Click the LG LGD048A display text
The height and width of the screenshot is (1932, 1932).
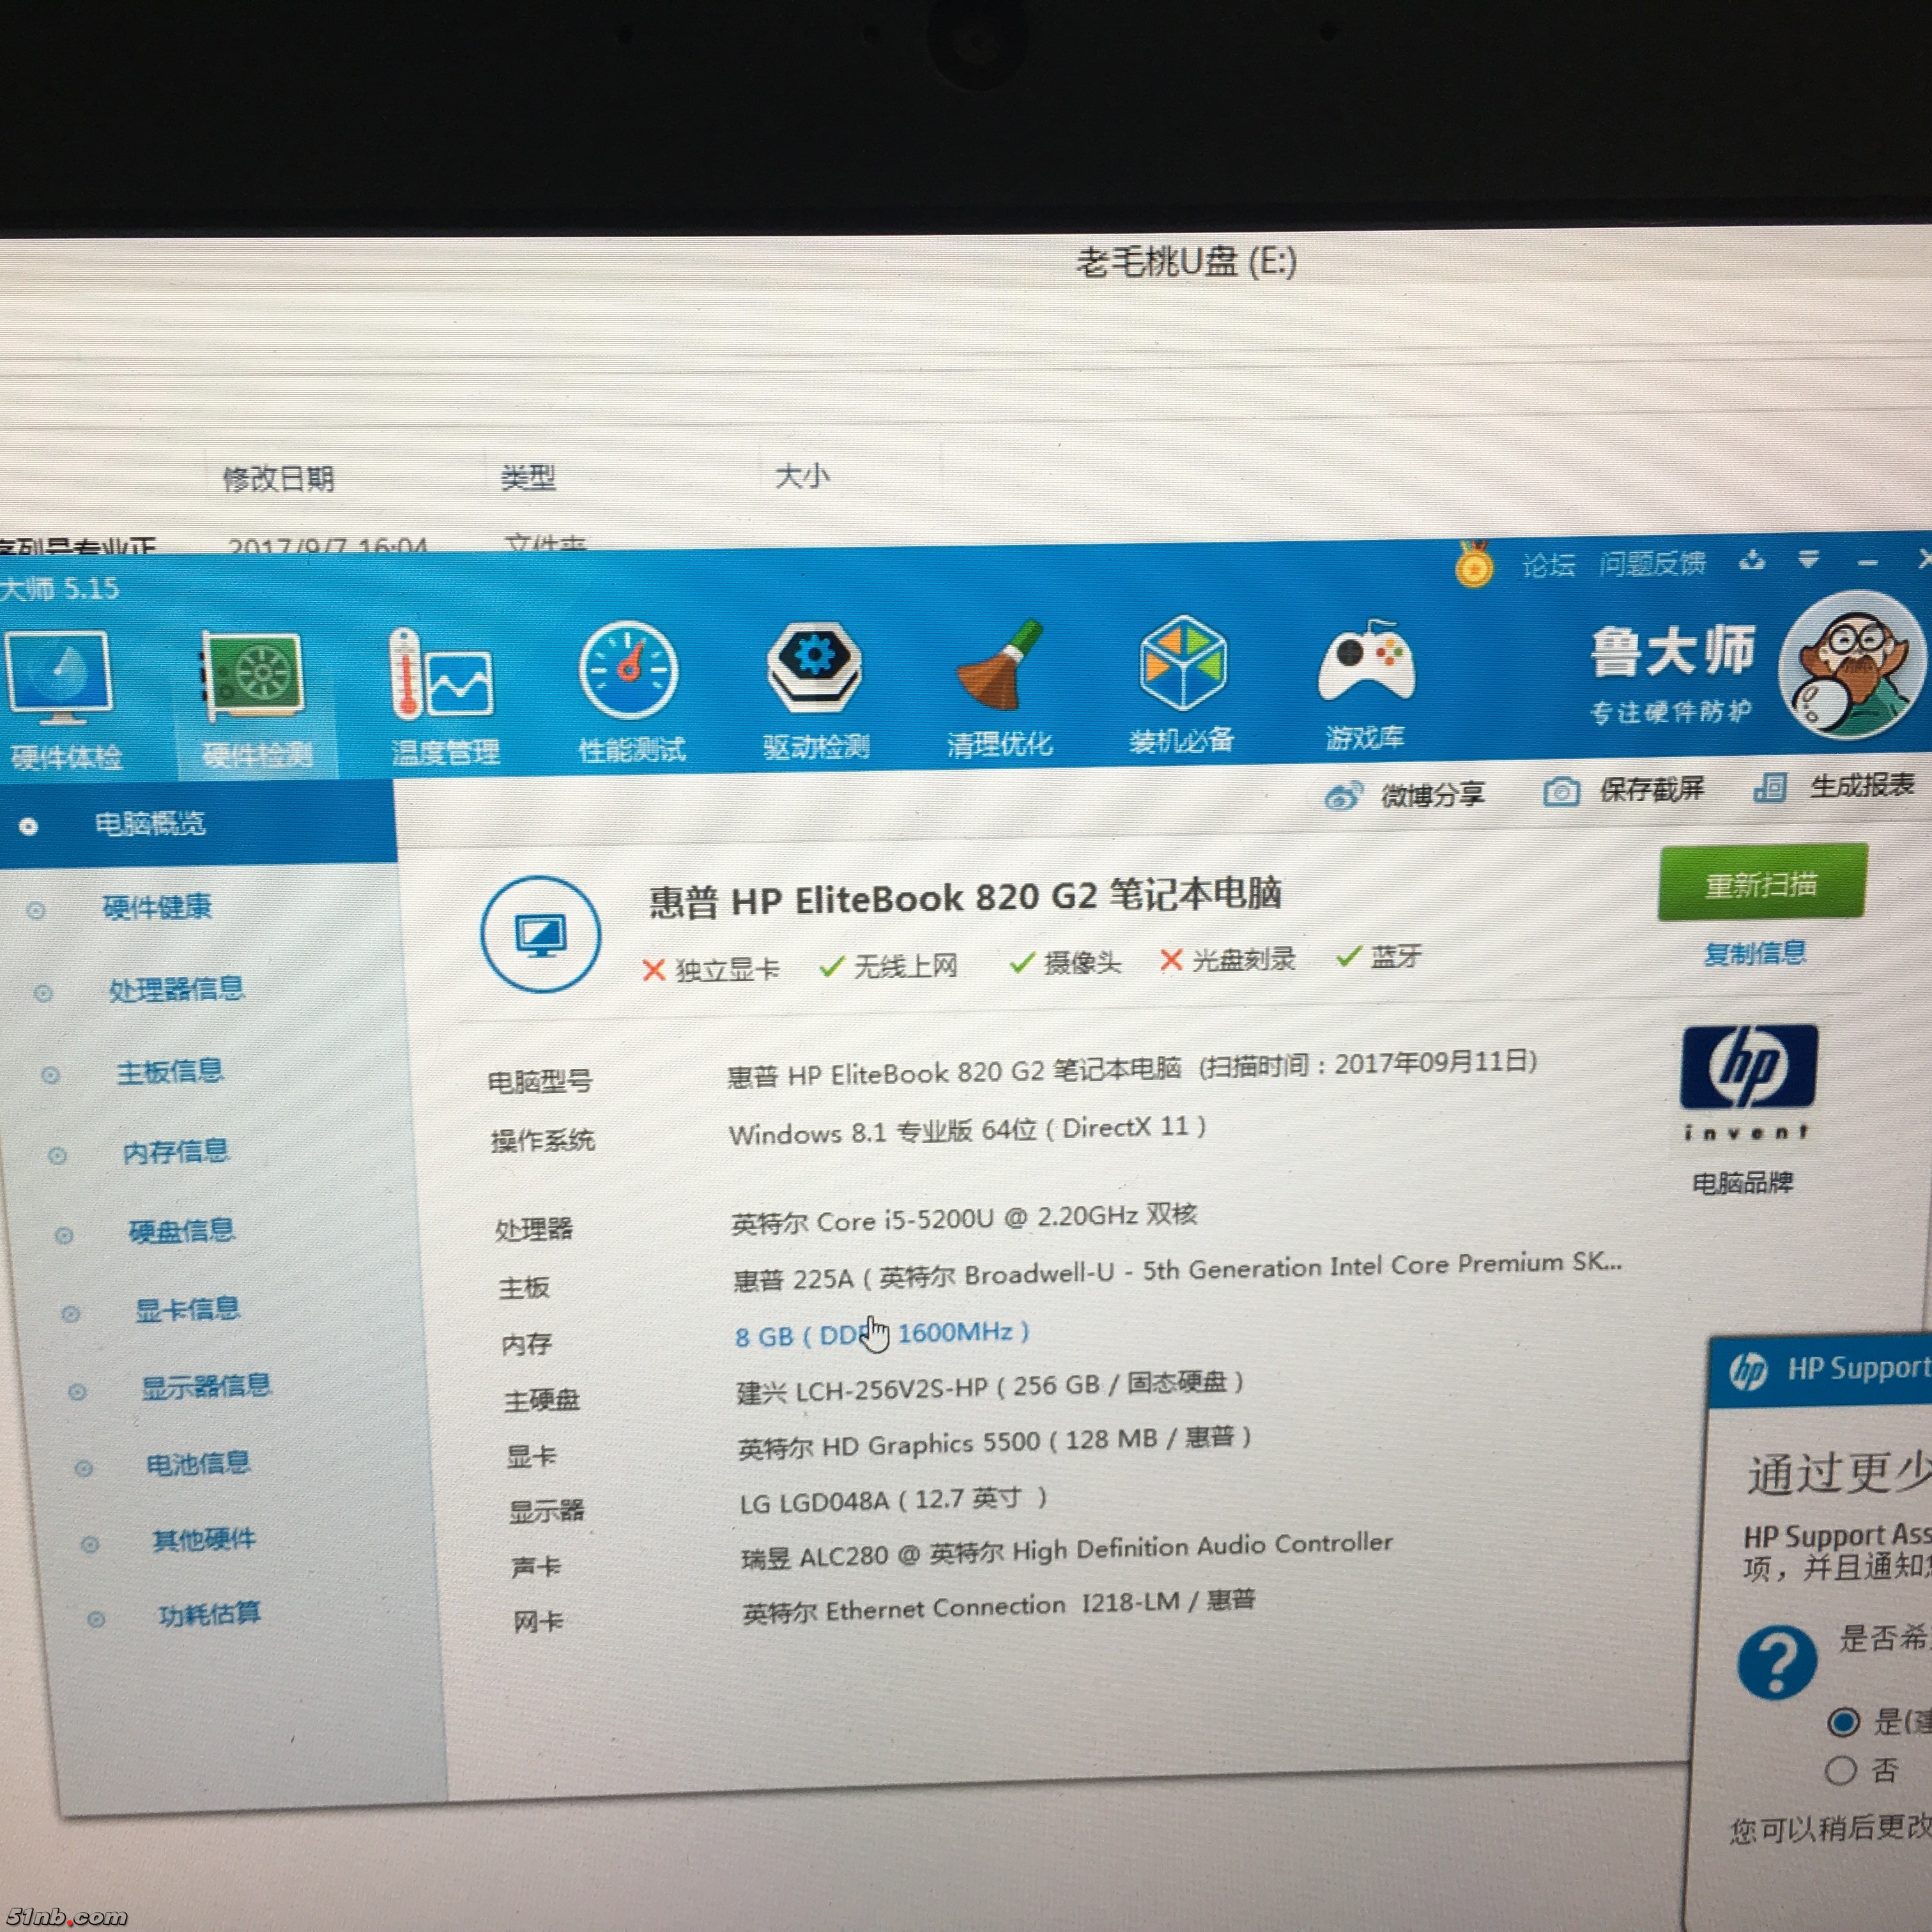893,1500
